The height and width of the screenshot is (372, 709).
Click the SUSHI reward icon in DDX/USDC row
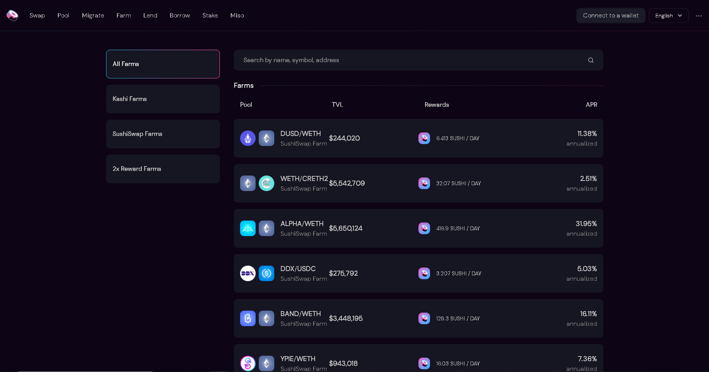click(x=424, y=273)
